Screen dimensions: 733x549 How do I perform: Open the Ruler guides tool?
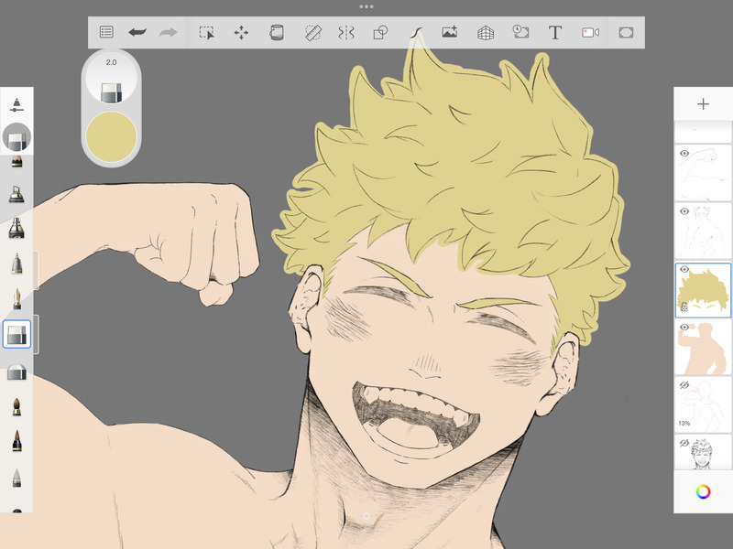pos(312,33)
